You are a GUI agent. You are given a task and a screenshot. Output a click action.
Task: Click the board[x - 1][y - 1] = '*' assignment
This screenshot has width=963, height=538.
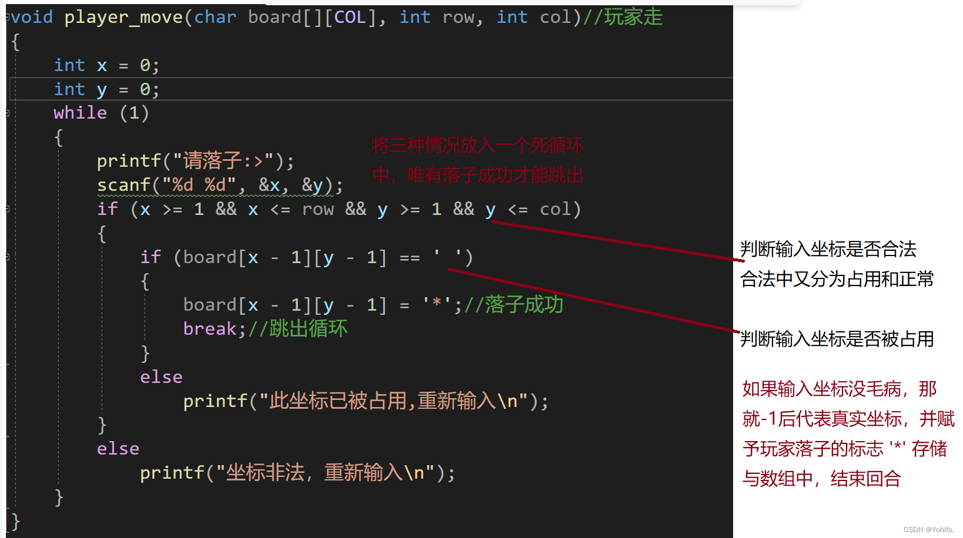tap(322, 305)
